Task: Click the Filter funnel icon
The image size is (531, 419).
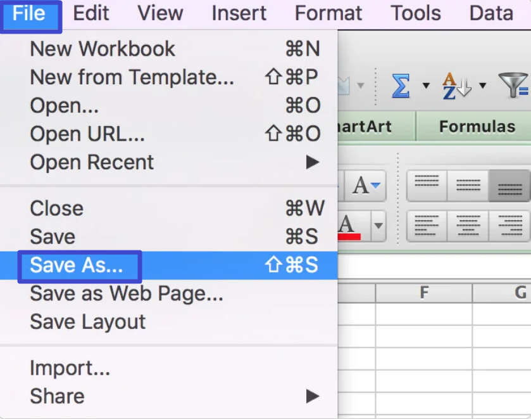Action: pyautogui.click(x=513, y=86)
